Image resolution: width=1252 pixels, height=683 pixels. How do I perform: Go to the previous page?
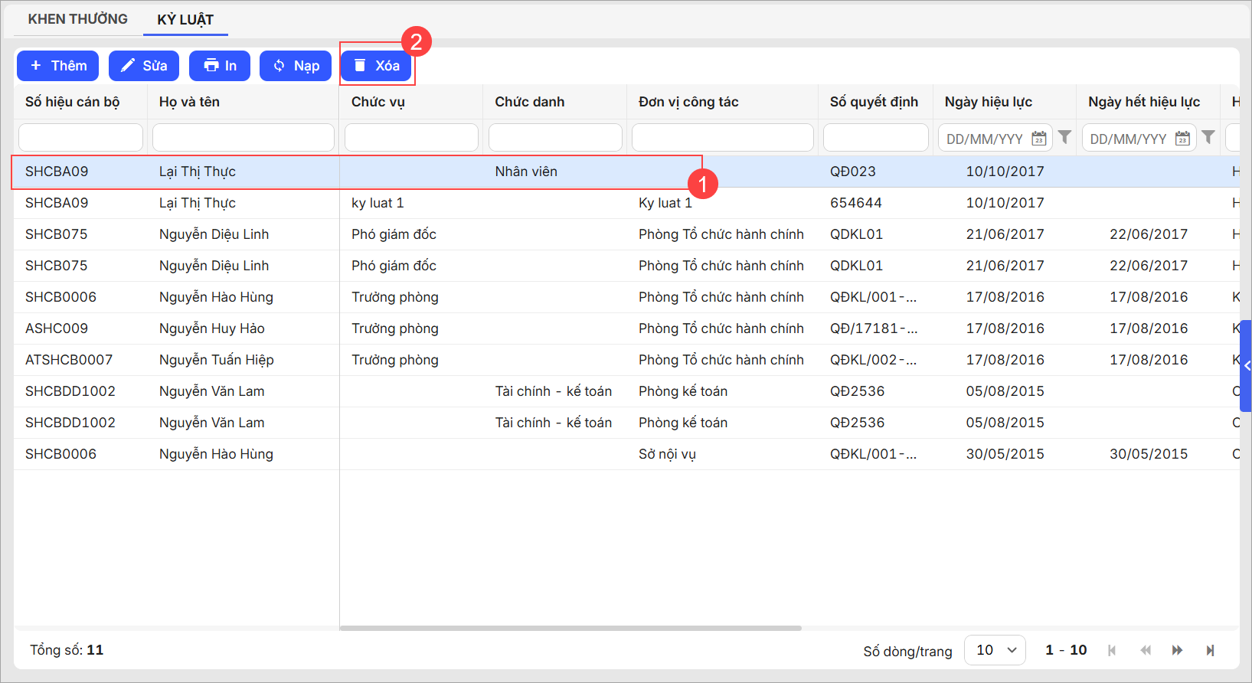click(1146, 650)
